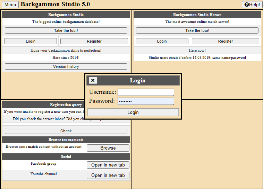
Task: Take the tour in Backgammon Studio panel
Action: [66, 30]
